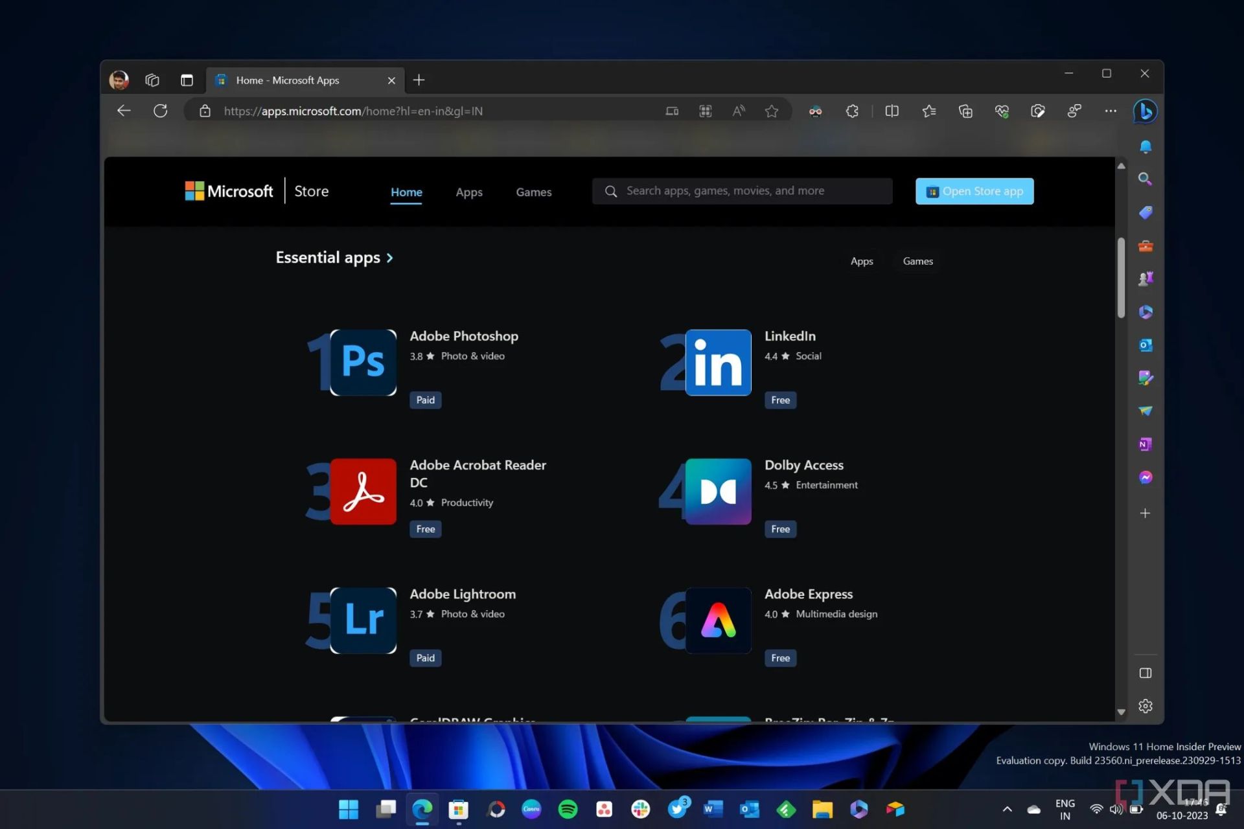Open the notifications bell in sidebar
Image resolution: width=1244 pixels, height=829 pixels.
point(1146,147)
